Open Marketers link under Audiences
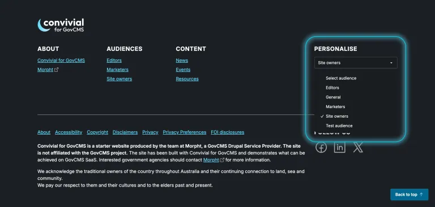The image size is (435, 207). coord(117,70)
